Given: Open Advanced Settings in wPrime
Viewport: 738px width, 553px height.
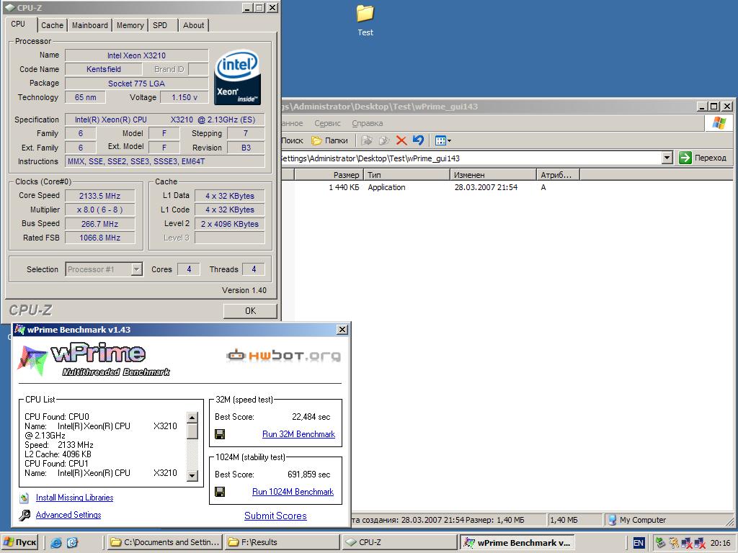Looking at the screenshot, I should click(x=68, y=515).
